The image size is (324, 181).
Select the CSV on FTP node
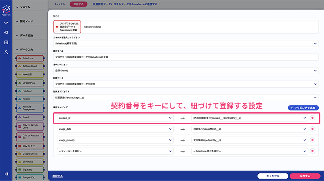click(x=30, y=146)
